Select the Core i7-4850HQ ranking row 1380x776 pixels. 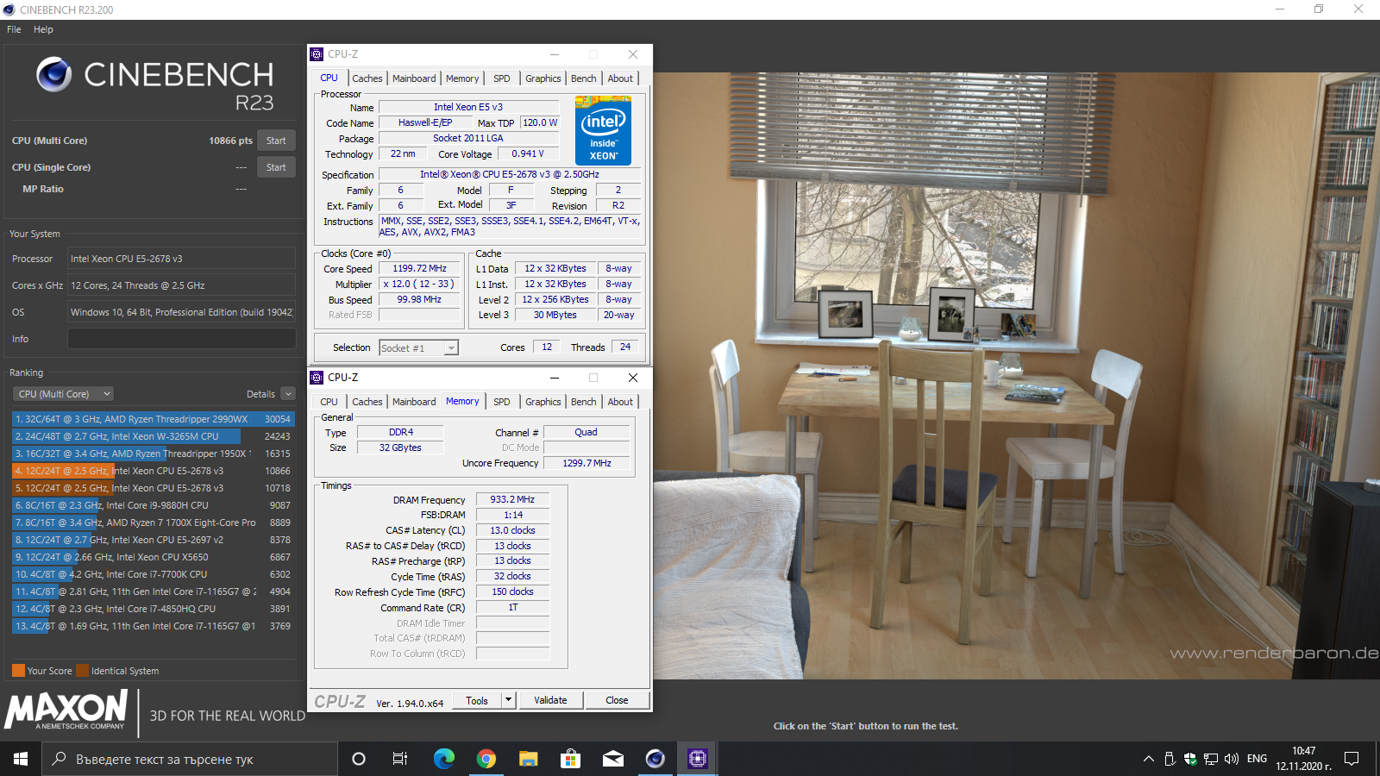(x=153, y=609)
